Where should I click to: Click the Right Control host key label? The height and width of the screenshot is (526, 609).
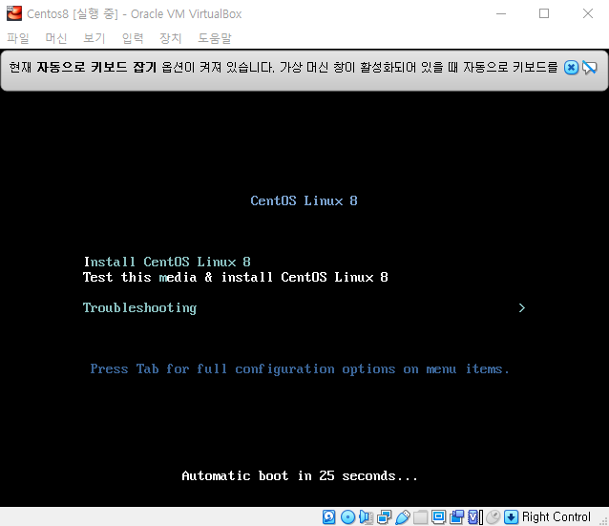[x=556, y=517]
